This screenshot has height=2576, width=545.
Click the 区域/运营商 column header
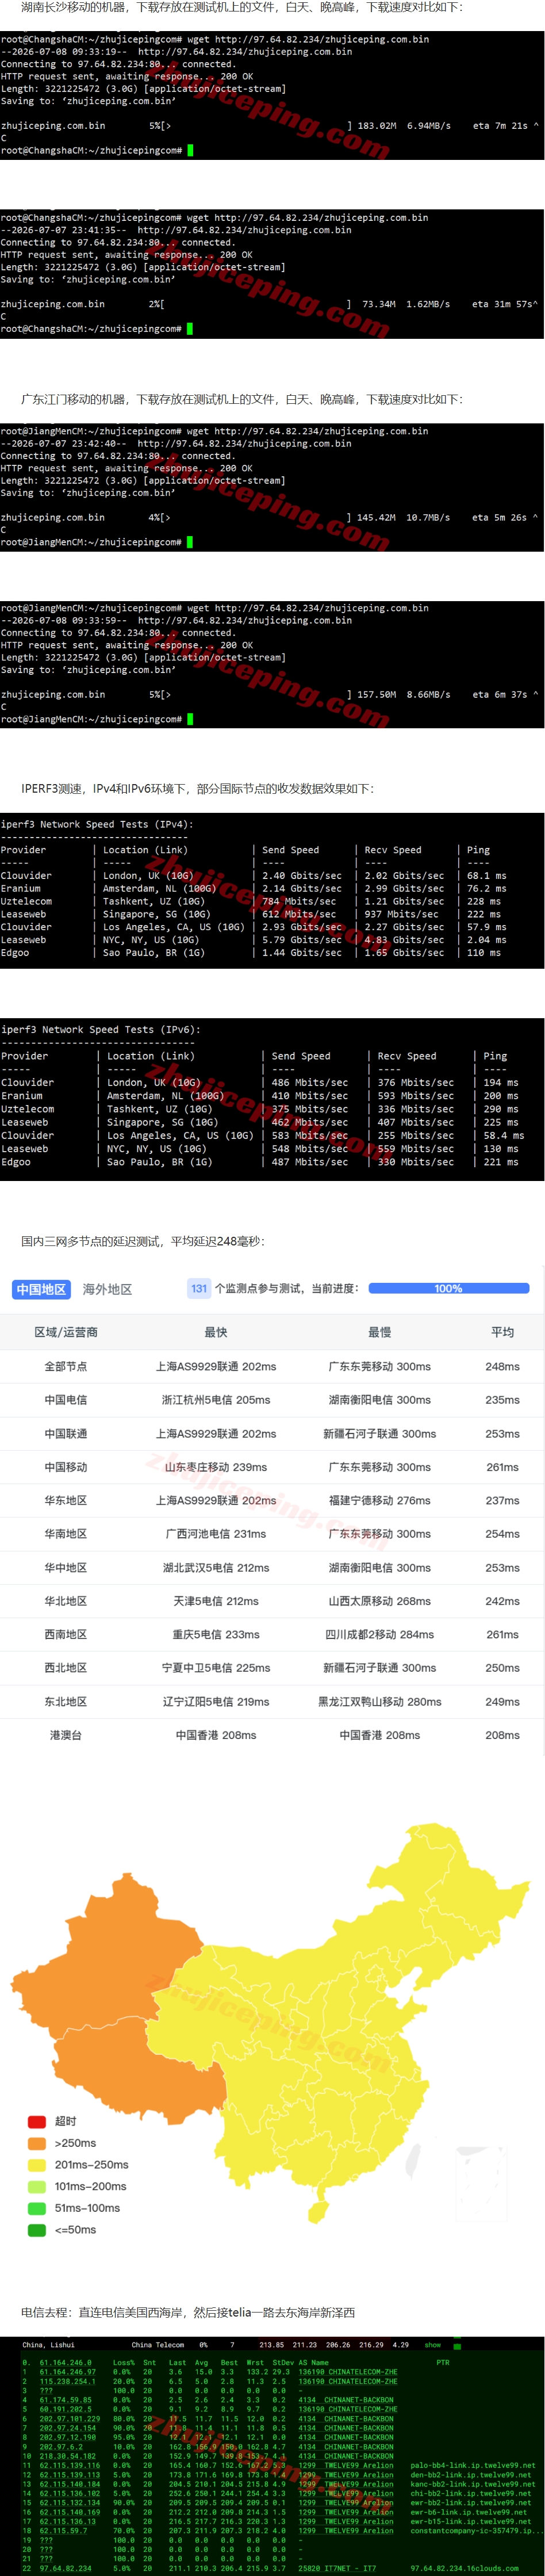[x=66, y=1332]
